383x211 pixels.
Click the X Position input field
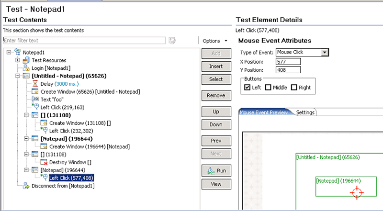[288, 61]
